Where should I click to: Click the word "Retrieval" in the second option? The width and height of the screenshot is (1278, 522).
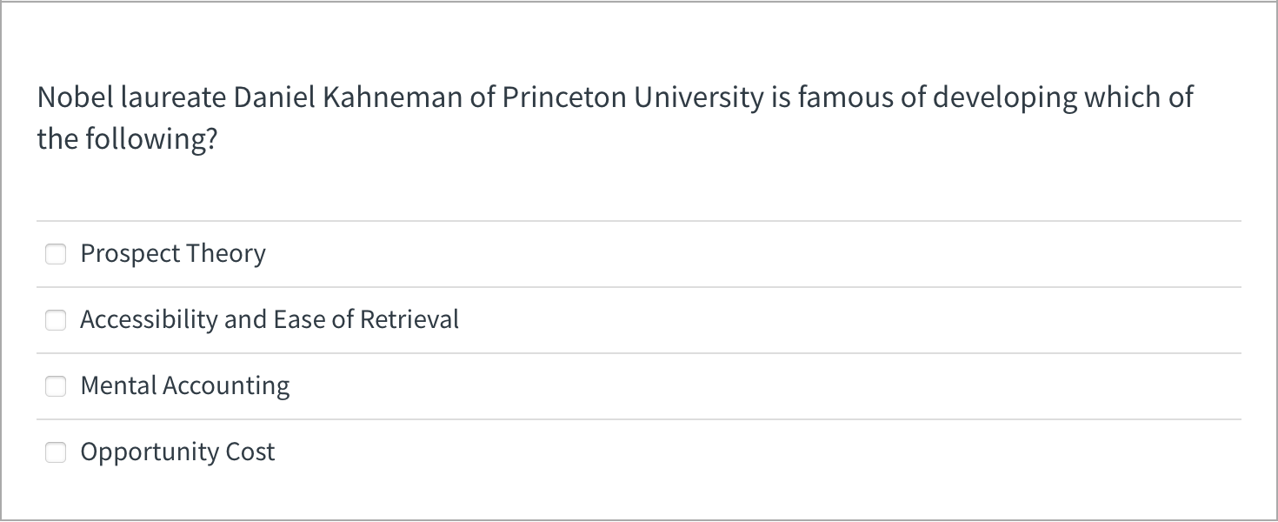(x=409, y=320)
